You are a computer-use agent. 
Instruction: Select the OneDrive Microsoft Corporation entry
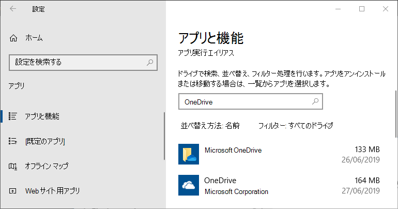(279, 185)
